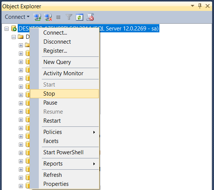The width and height of the screenshot is (214, 190).
Task: Click the script with red X toolbar icon
Action: point(90,17)
